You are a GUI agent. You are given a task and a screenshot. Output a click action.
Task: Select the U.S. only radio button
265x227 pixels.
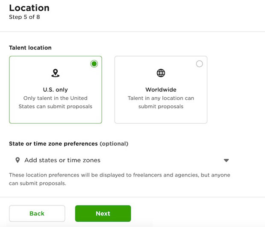(x=94, y=64)
